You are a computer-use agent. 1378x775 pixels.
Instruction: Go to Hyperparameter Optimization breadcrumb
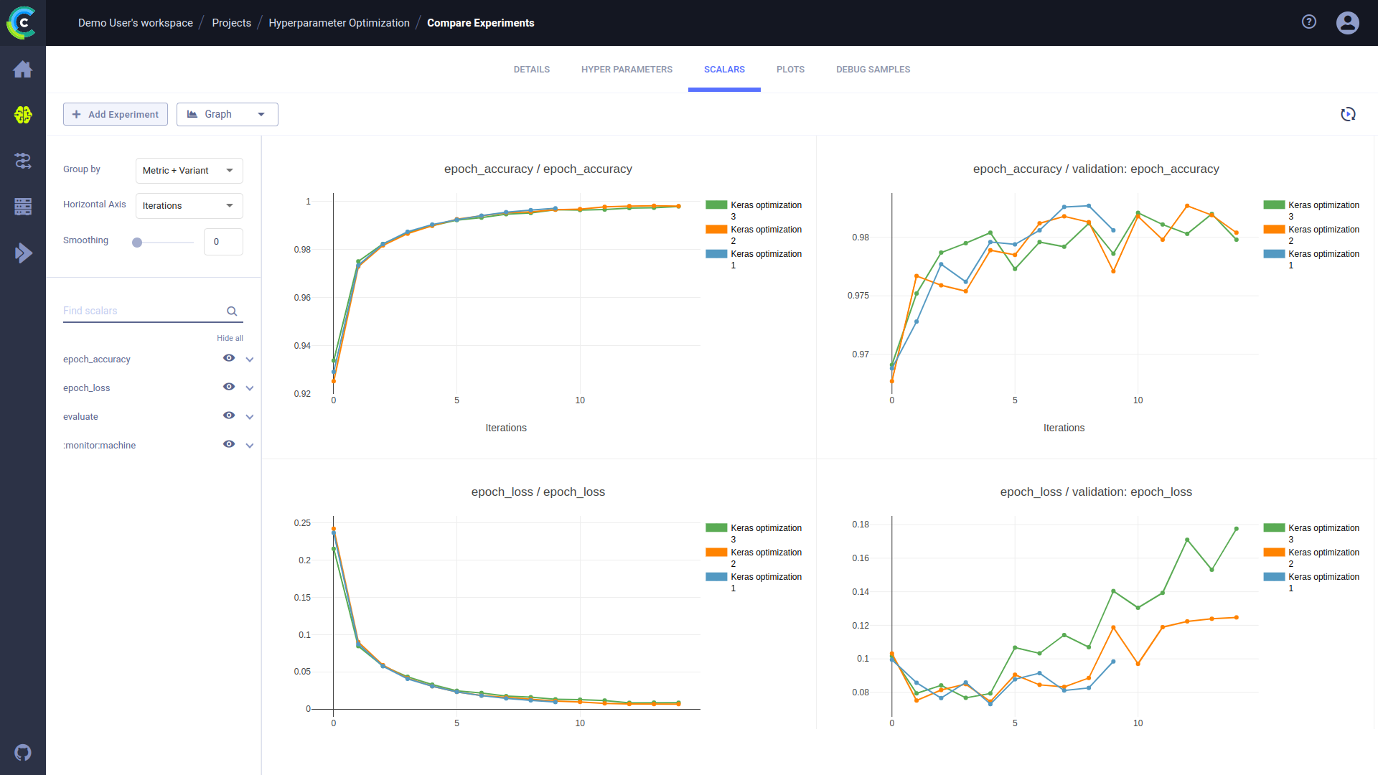point(339,23)
